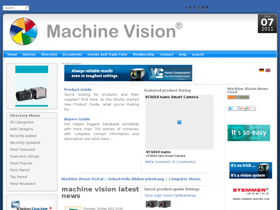
Task: Open Top Rated listings
Action: [x=18, y=177]
